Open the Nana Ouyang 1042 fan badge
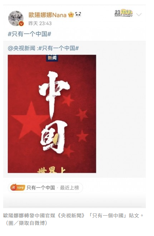 click(124, 13)
